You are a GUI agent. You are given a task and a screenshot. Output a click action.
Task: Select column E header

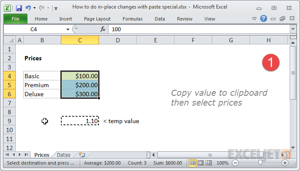[x=155, y=40]
